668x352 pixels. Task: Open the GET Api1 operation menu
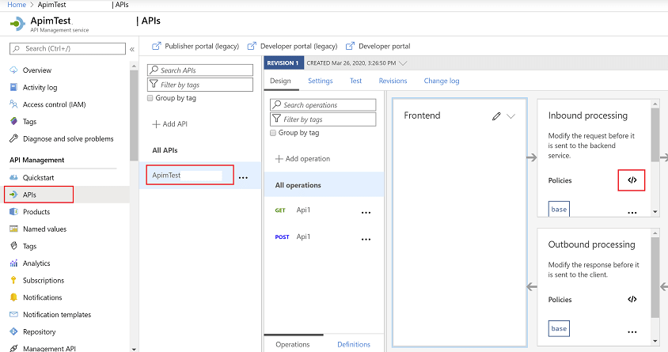366,213
